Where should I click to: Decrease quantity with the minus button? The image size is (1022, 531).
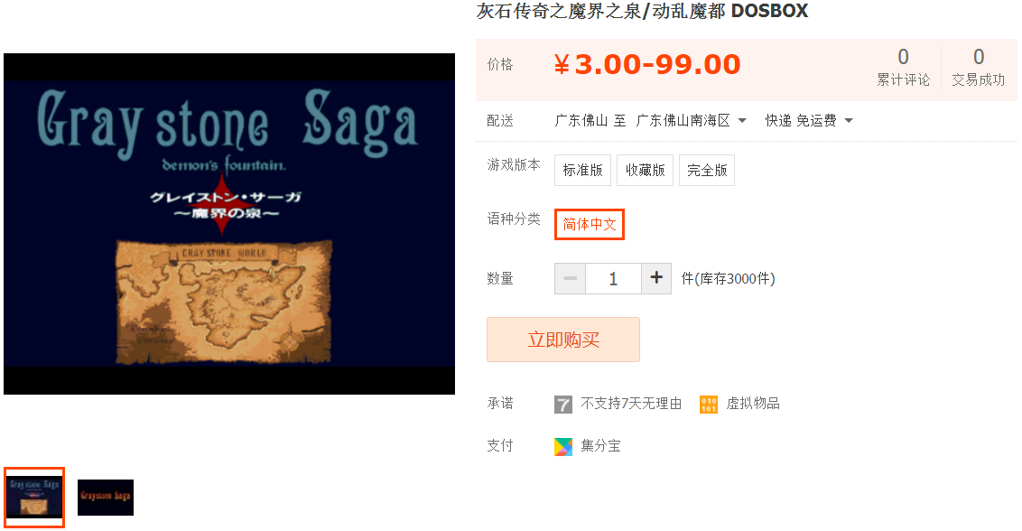point(571,278)
